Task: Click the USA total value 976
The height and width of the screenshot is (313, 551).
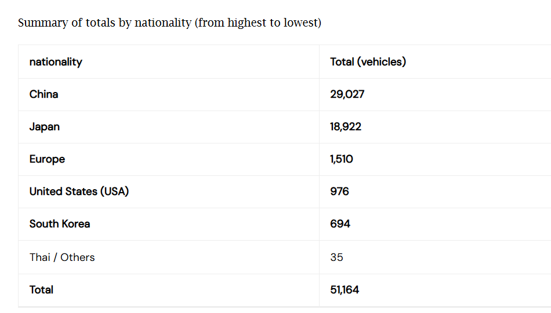Action: coord(339,192)
